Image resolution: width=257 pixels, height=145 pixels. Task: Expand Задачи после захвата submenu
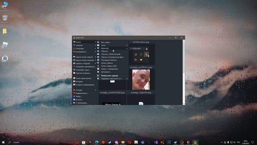[x=84, y=57]
